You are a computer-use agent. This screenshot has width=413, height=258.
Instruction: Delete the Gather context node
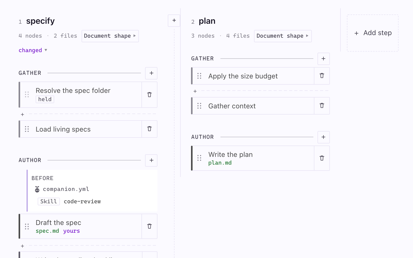click(x=322, y=106)
